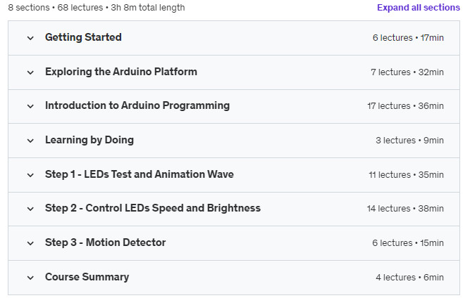Click the '6 lectures • 17min' label
Image resolution: width=470 pixels, height=298 pixels.
click(408, 38)
